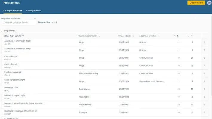Image resolution: width=212 pixels, height=119 pixels.
Task: Open the Excel niveau avancé programme
Action: pos(13,72)
